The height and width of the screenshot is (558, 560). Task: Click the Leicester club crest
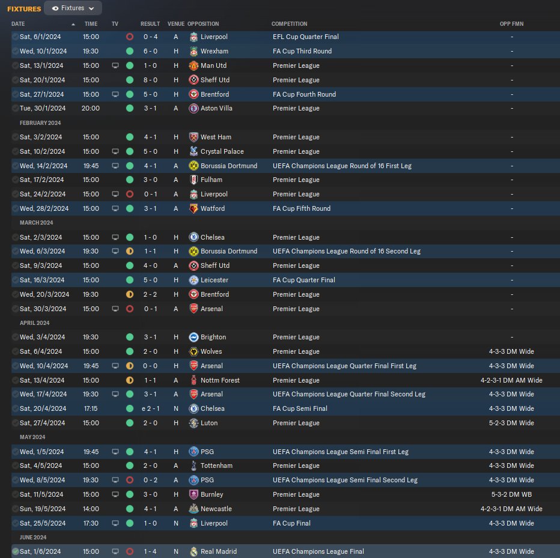pos(193,280)
